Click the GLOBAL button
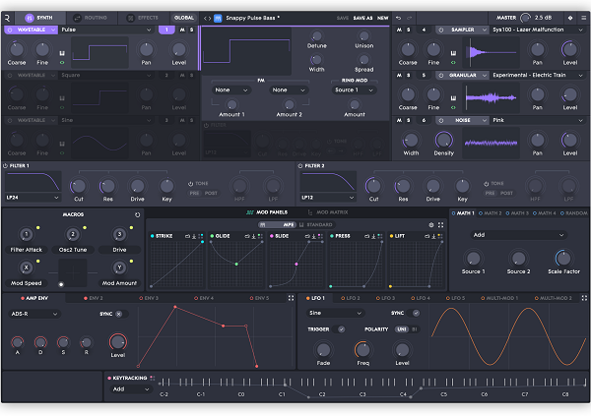 tap(184, 18)
